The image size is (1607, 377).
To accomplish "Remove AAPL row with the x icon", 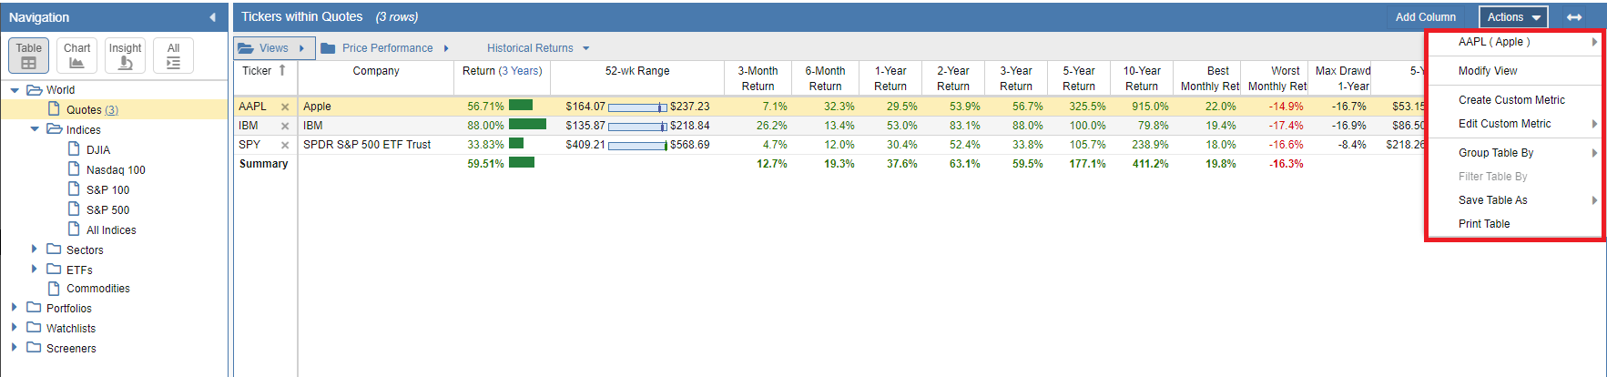I will point(285,107).
